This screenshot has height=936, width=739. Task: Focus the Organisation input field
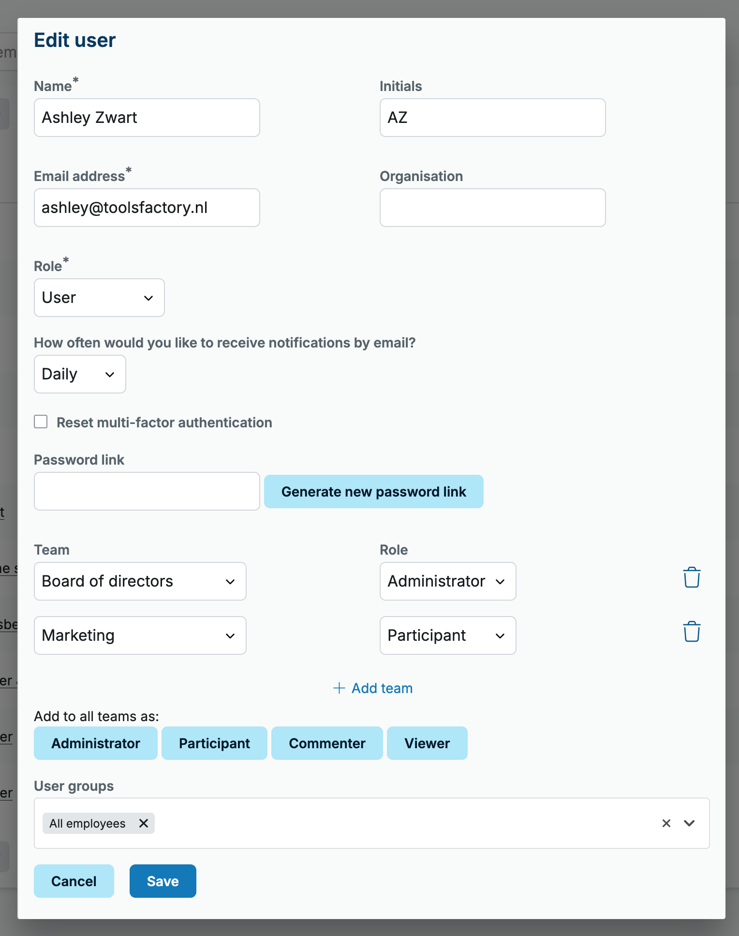[x=493, y=208]
